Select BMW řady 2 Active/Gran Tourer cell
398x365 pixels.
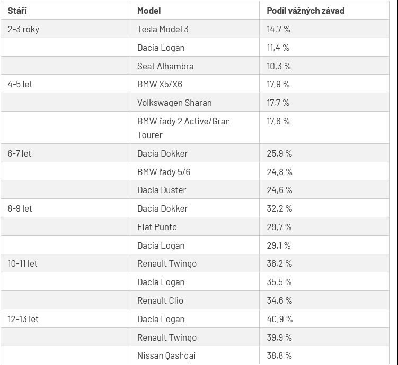point(194,127)
